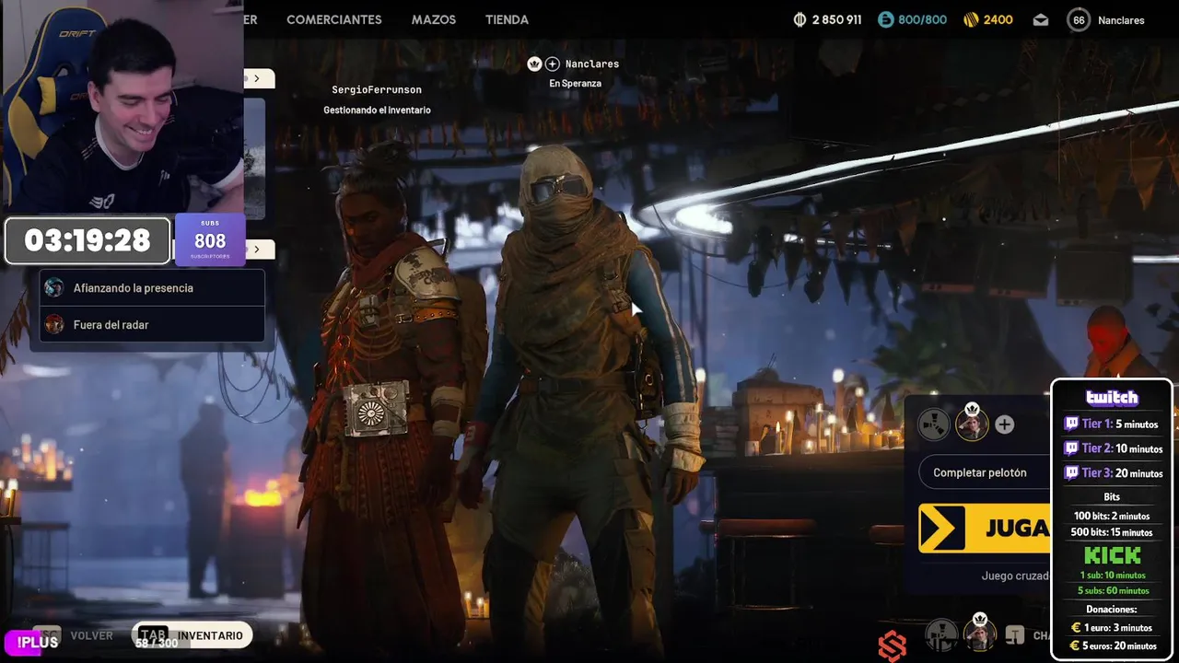Click the gold tokens icon beside 2400
The image size is (1179, 663).
point(971,19)
